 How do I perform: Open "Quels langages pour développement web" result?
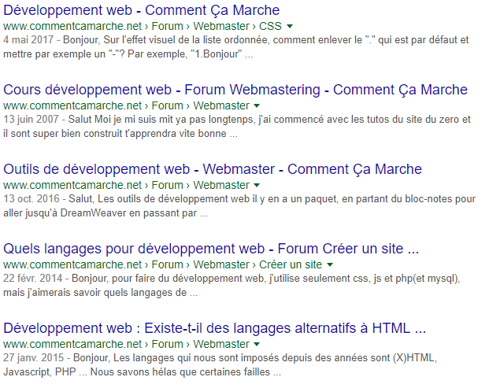pyautogui.click(x=211, y=249)
